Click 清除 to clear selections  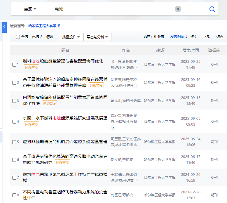tap(50, 37)
